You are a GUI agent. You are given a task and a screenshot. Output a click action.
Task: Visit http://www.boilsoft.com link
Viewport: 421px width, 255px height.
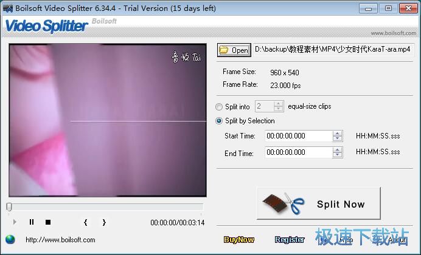tap(60, 240)
